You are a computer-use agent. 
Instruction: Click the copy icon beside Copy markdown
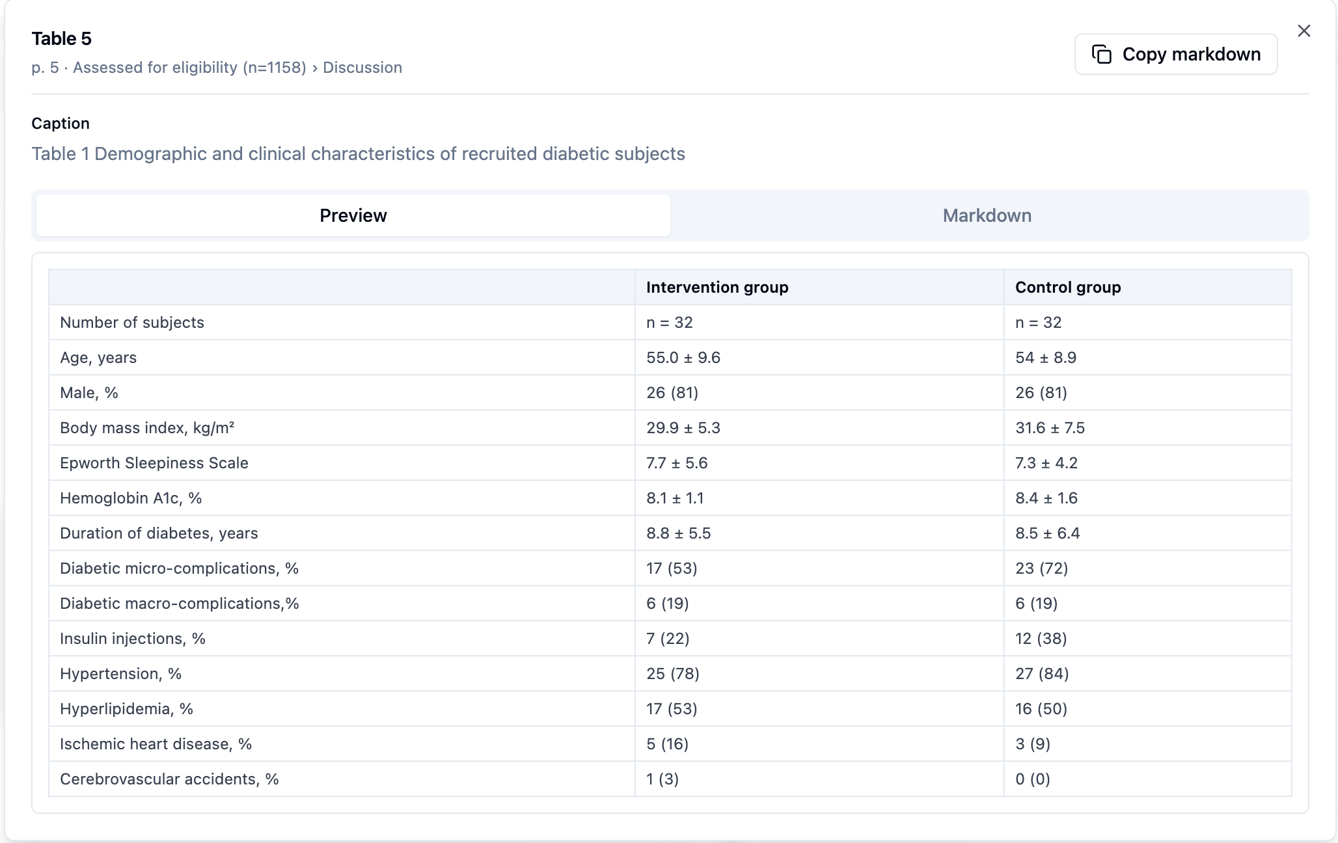click(1101, 54)
